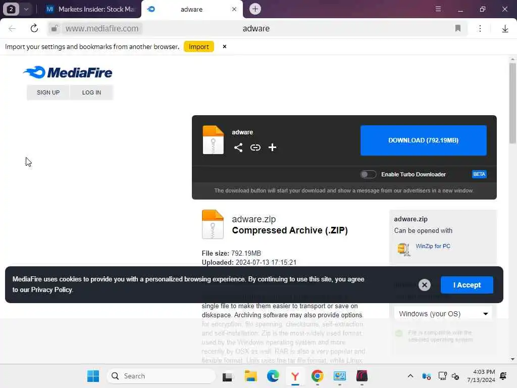Open the Privacy Policy link
Image resolution: width=517 pixels, height=388 pixels.
coord(51,289)
